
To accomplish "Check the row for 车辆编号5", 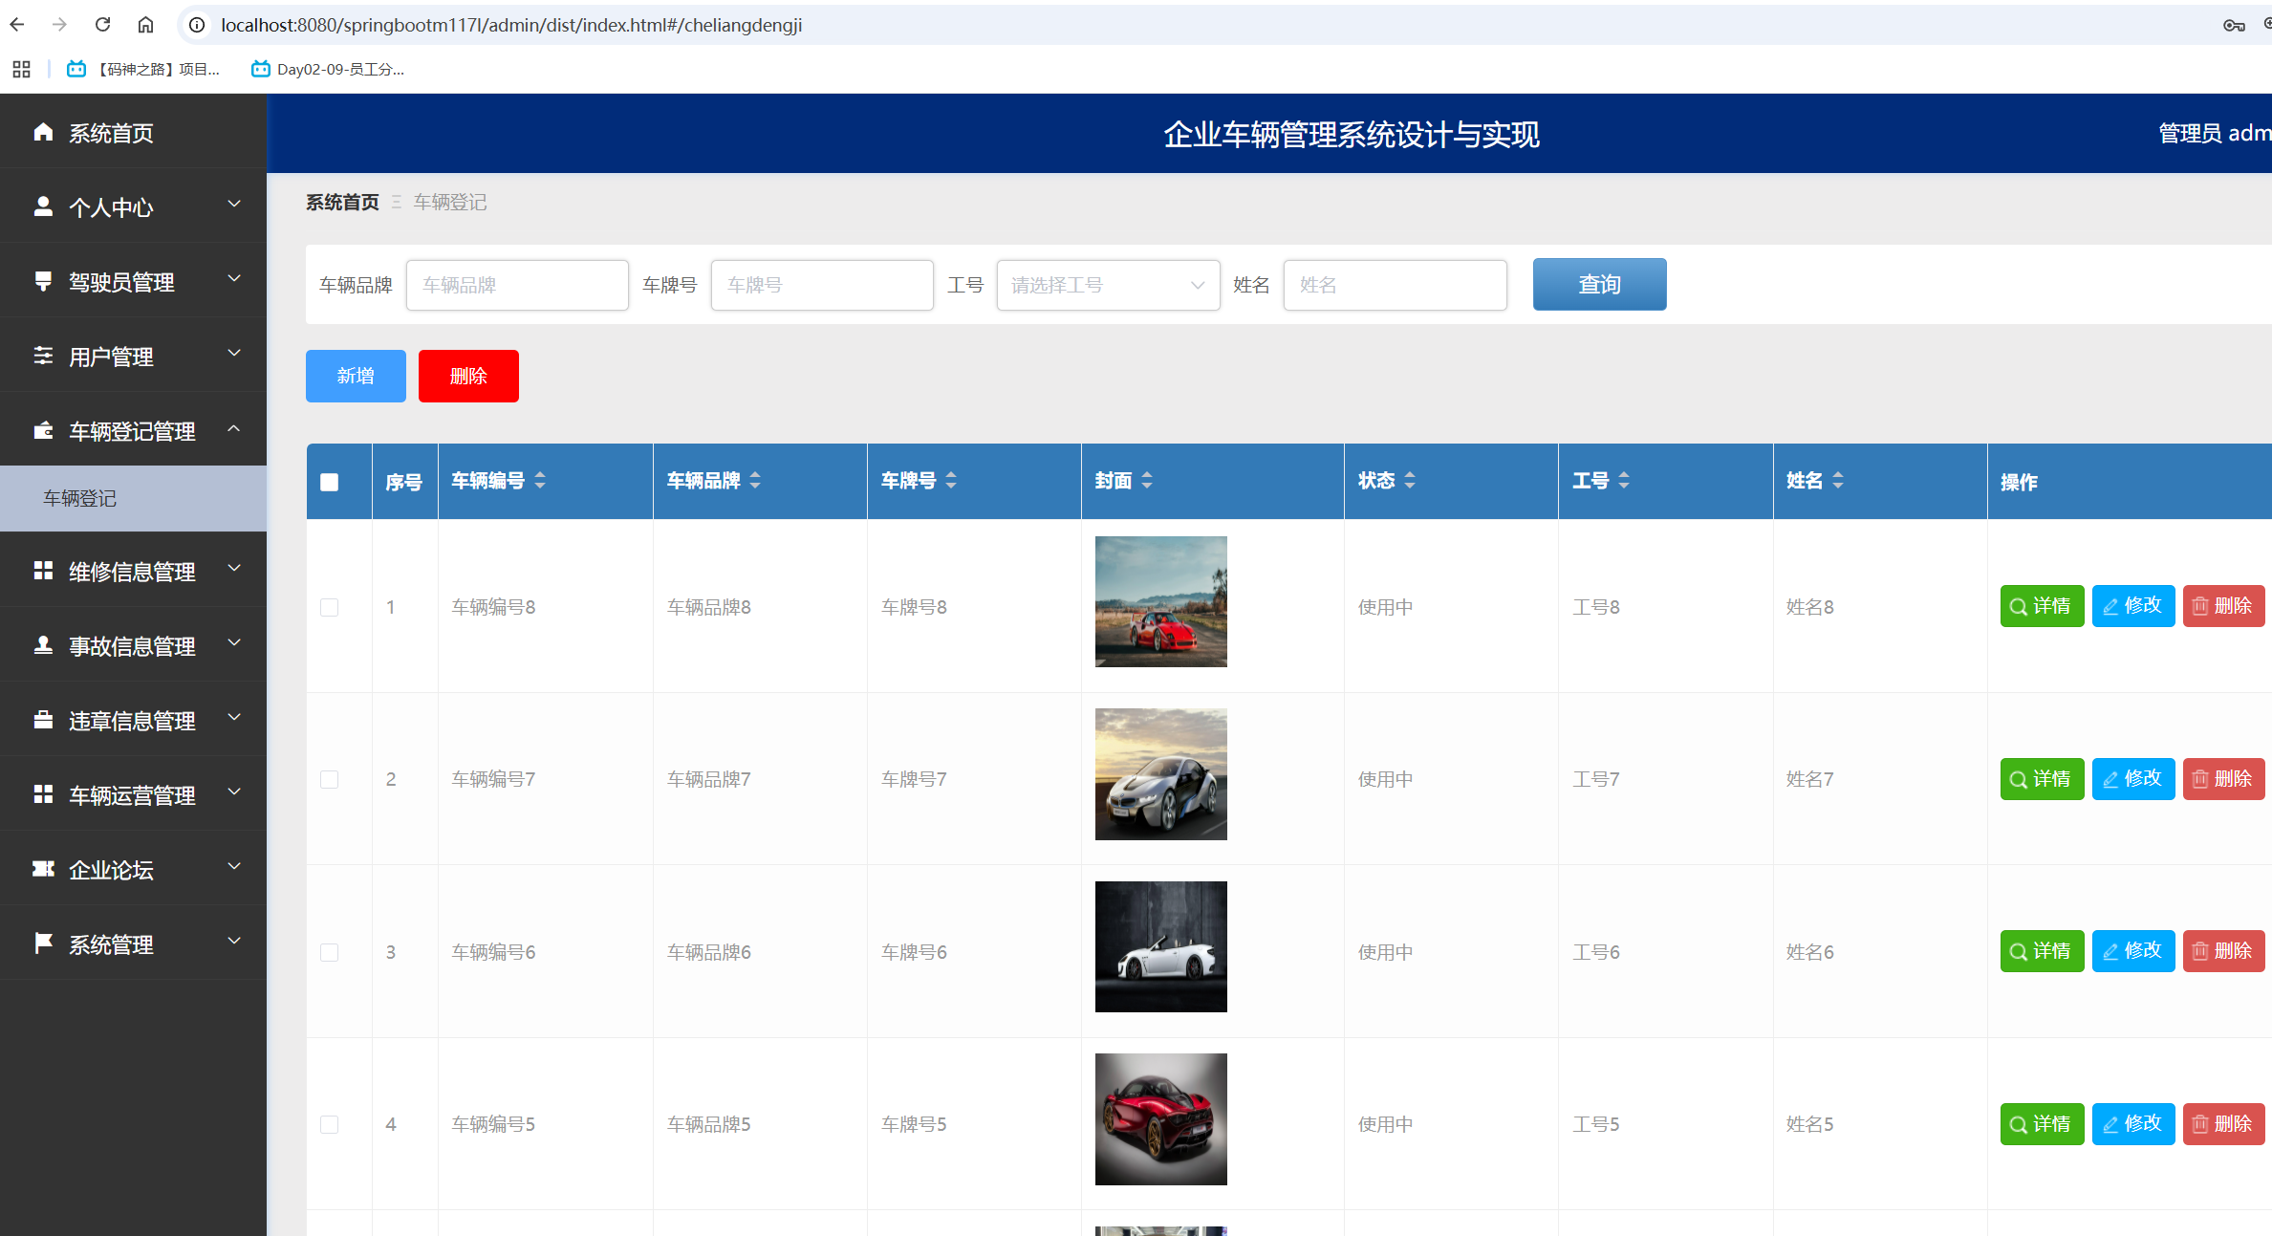I will point(330,1124).
